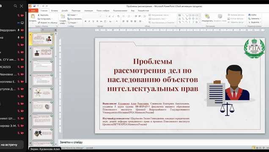Screen dimensions: 269x152
Task: Click the Save icon in quick access toolbar
Action: pos(34,6)
